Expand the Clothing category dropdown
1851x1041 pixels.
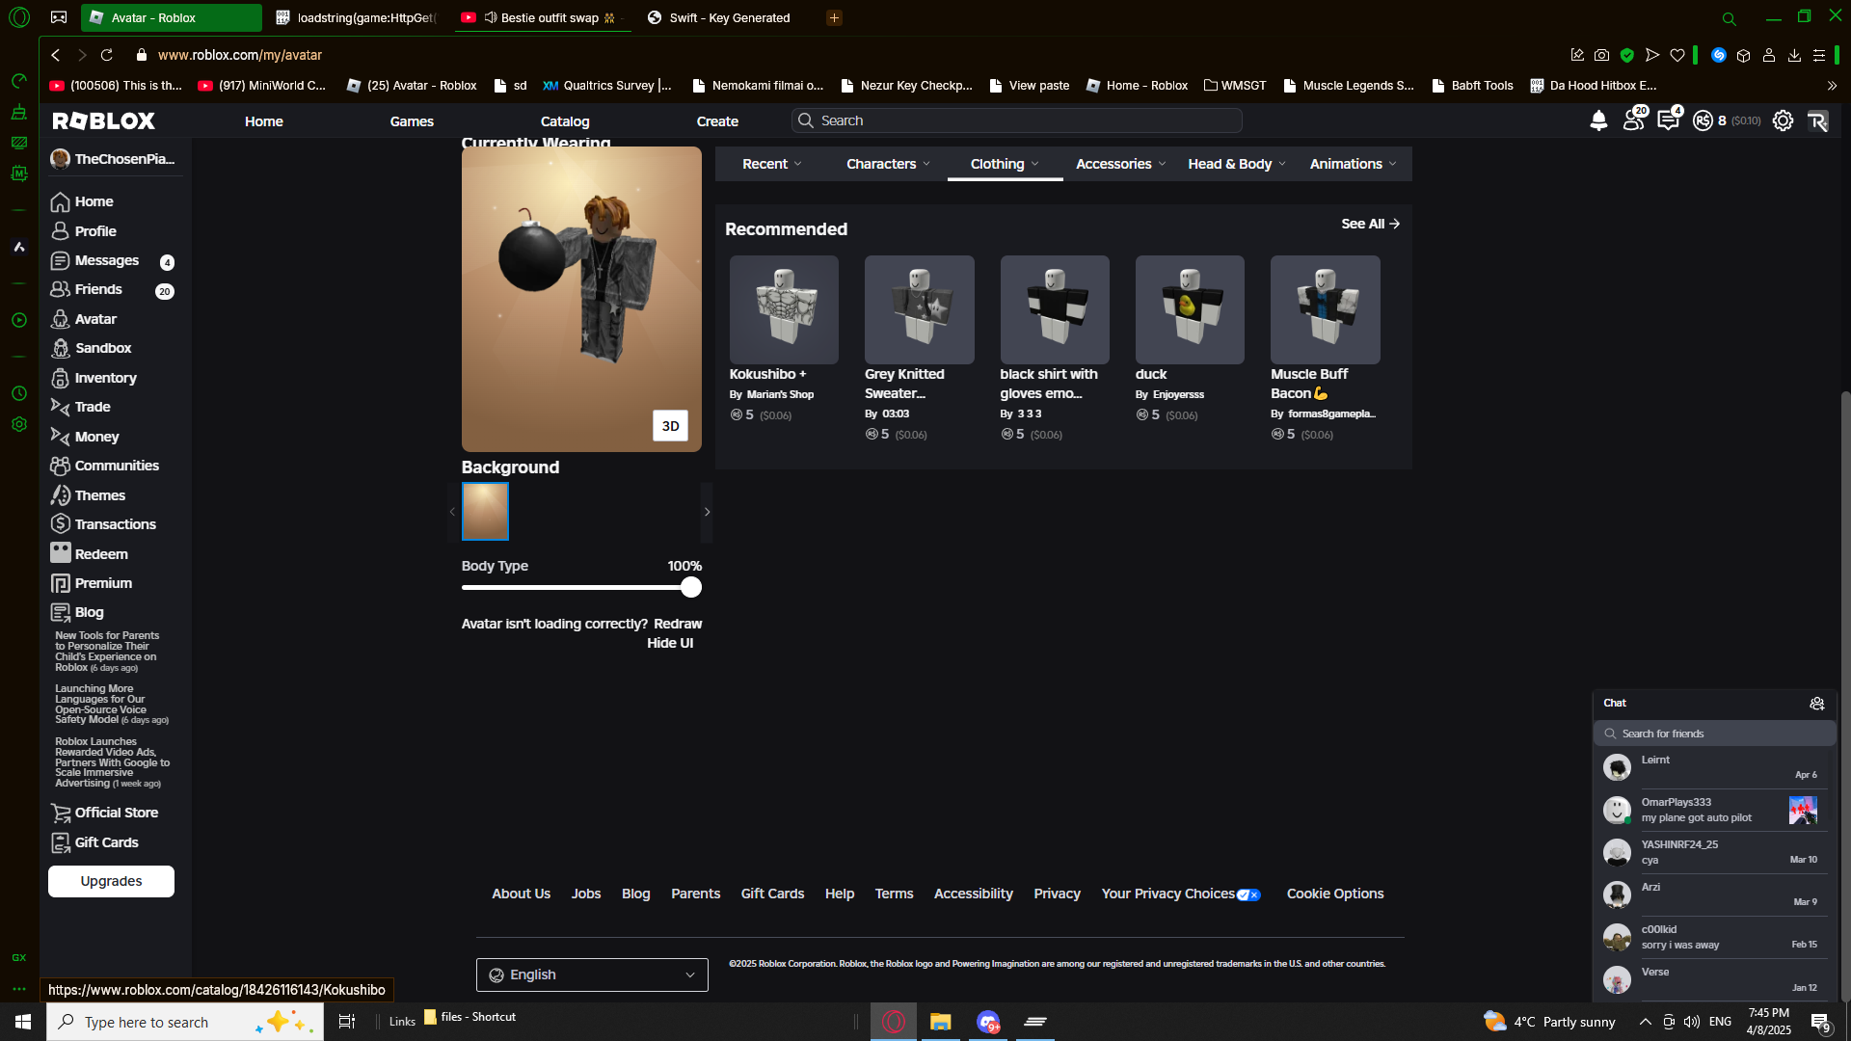1004,164
